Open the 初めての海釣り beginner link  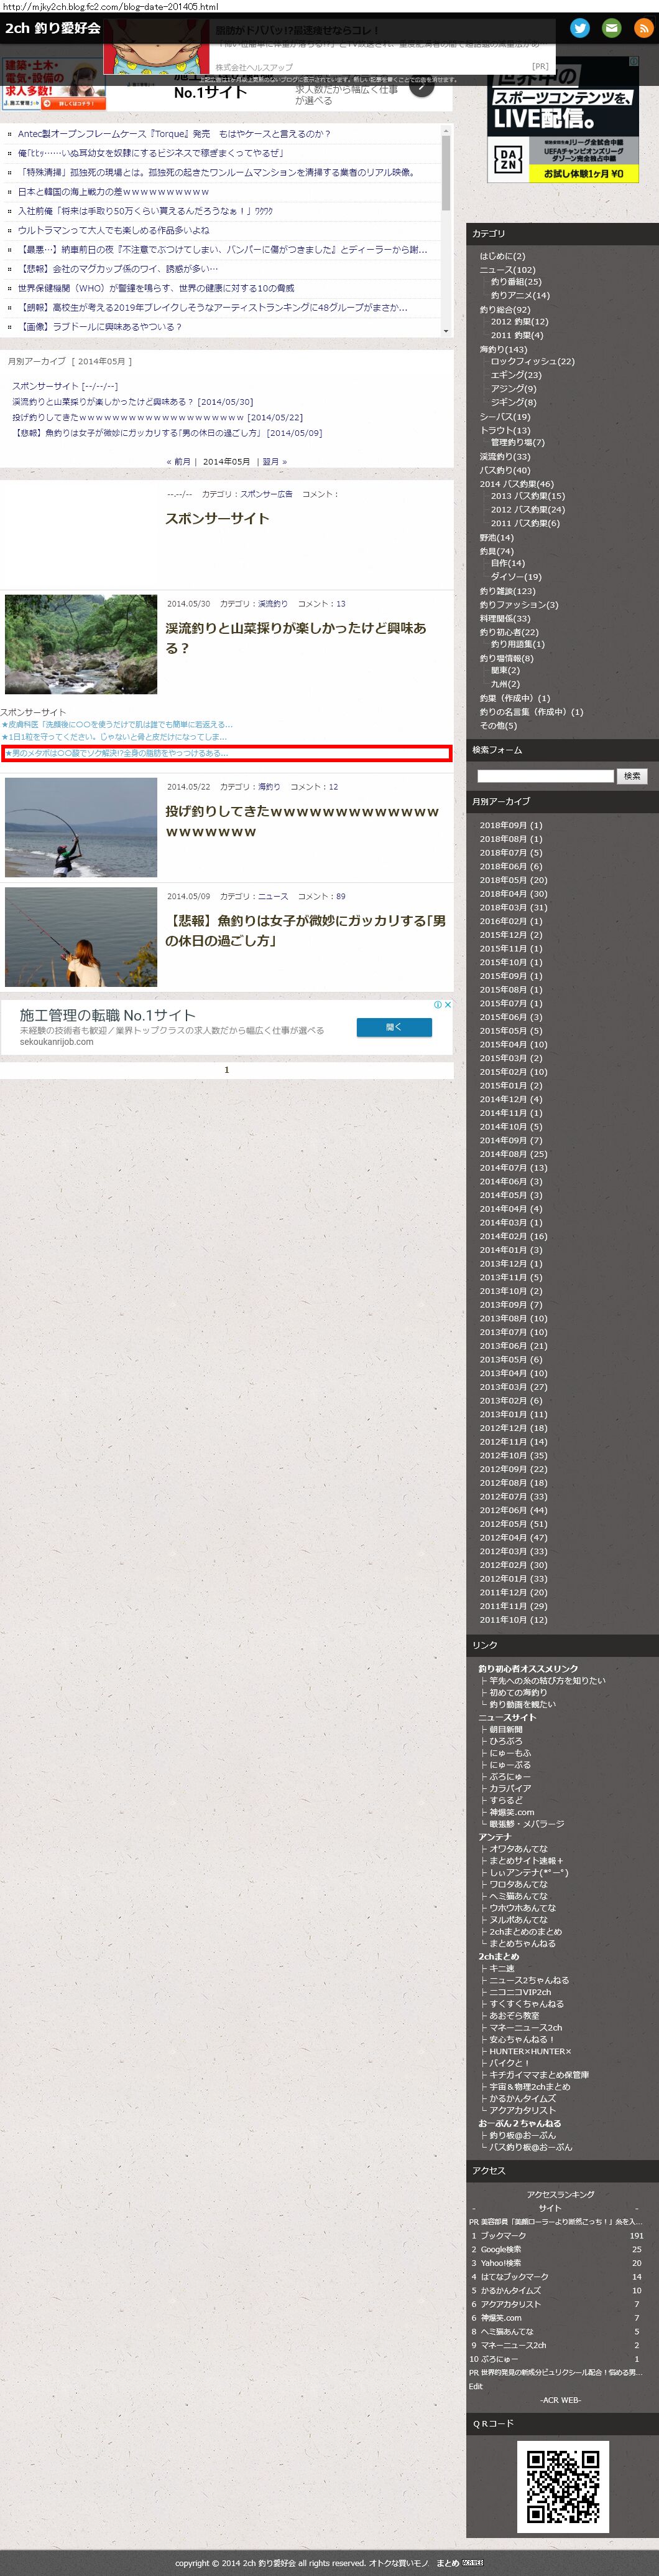[x=518, y=1693]
